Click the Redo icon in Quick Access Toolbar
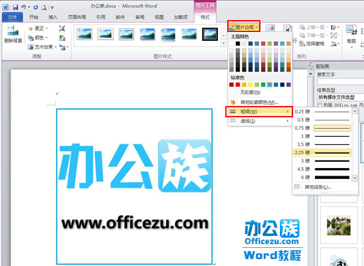 [36, 7]
